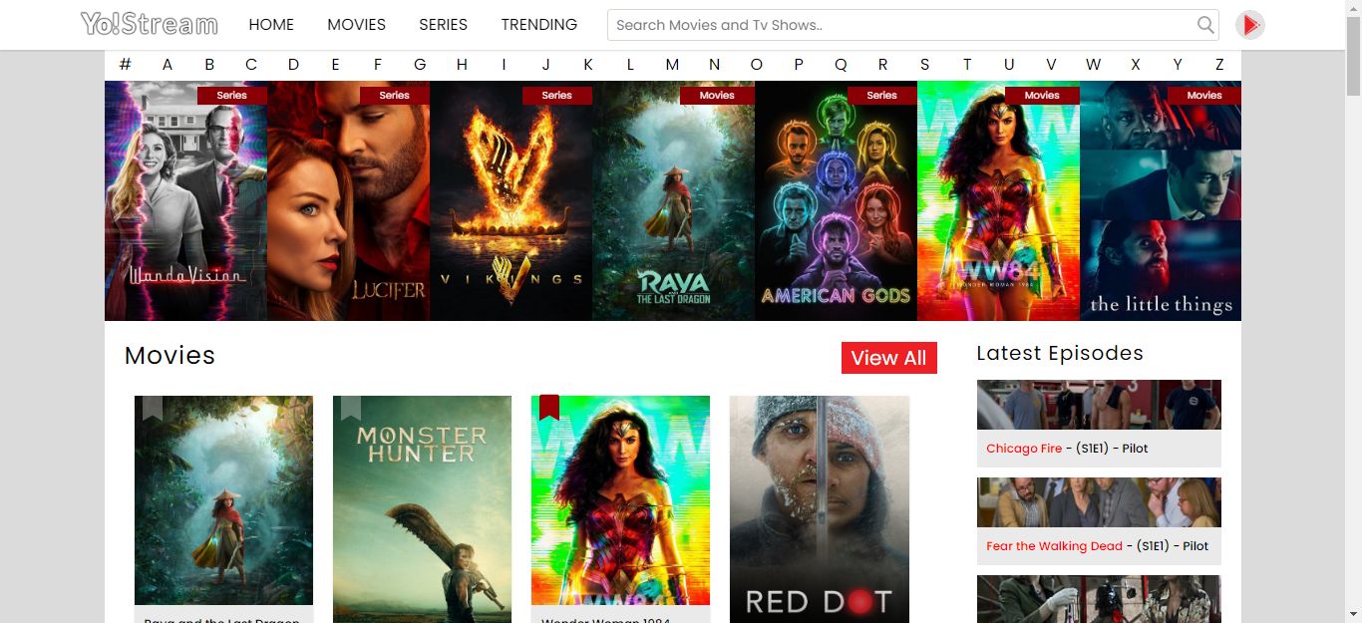Filter titles by letter N
1362x623 pixels.
714,65
